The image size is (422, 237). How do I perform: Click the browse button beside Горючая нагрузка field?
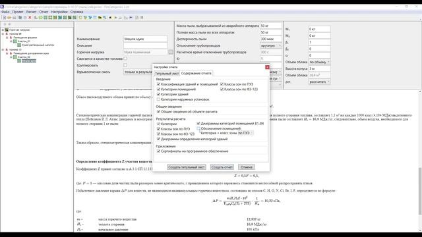(x=171, y=52)
